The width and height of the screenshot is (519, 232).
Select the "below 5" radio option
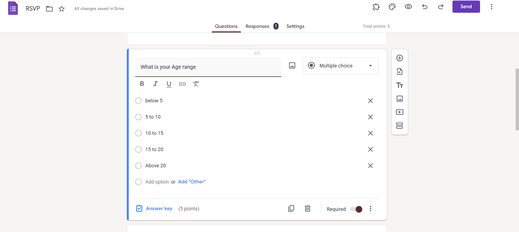pos(138,101)
